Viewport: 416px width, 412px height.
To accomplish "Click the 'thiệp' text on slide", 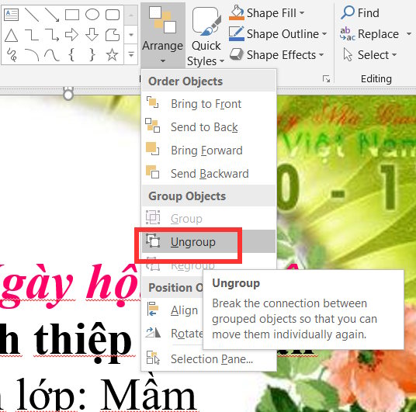I will click(x=82, y=344).
